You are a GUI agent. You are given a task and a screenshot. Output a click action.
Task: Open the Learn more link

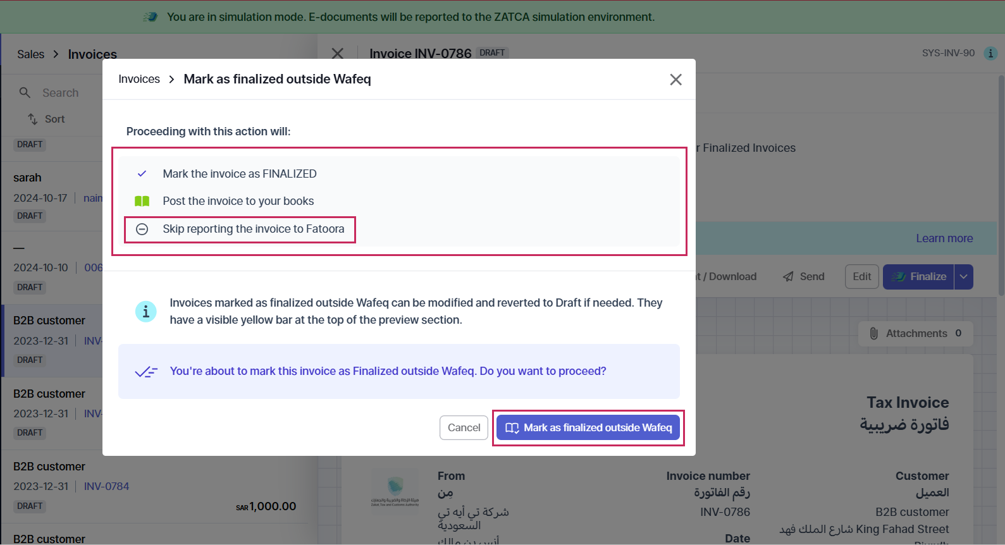point(944,238)
